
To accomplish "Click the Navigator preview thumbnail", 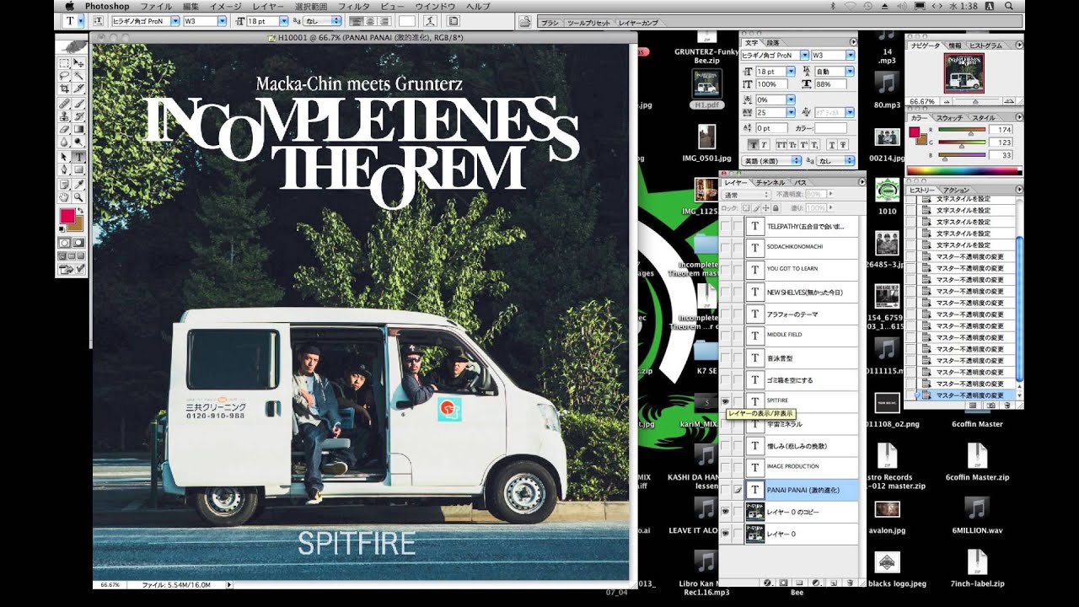I will (964, 73).
